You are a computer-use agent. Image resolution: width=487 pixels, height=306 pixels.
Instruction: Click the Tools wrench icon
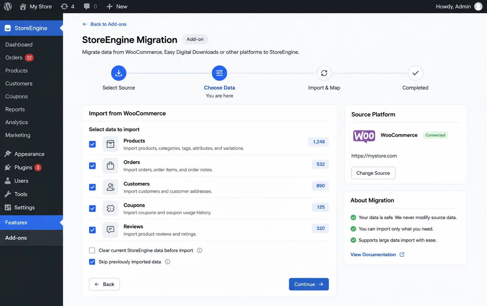[8, 194]
